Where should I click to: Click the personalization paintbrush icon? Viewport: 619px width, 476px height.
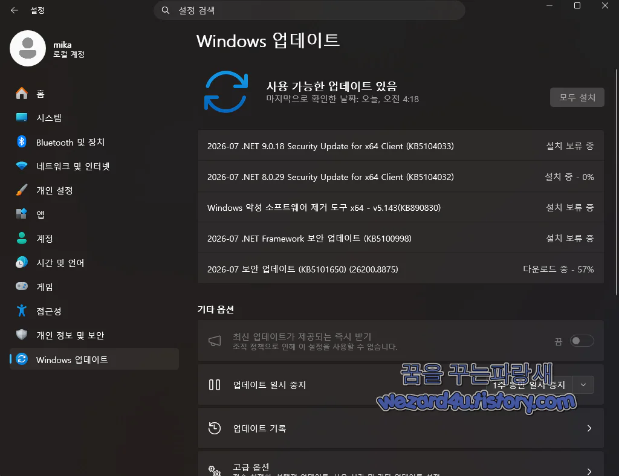point(22,190)
